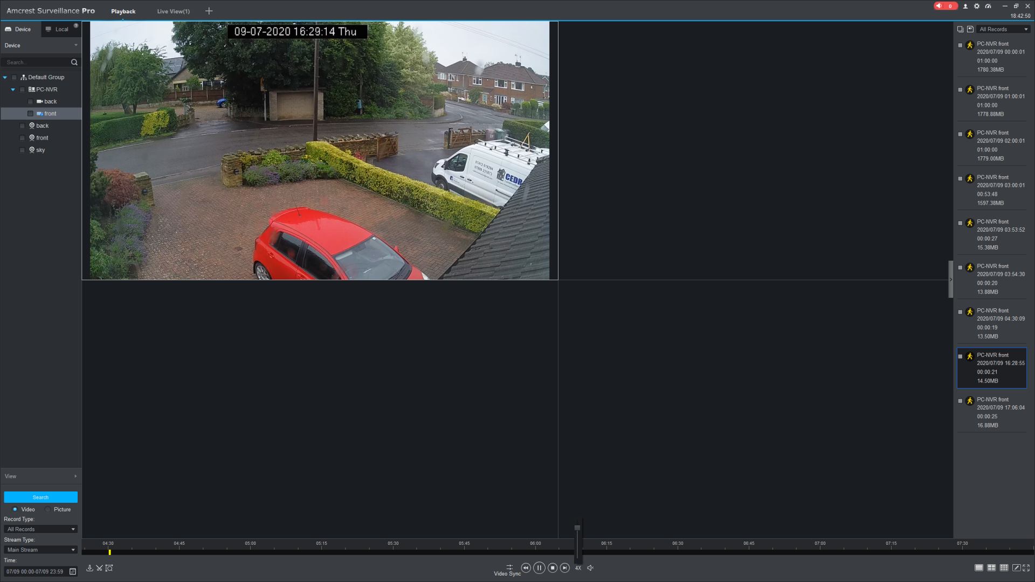Mute playback audio speaker icon
The width and height of the screenshot is (1035, 582).
tap(590, 568)
